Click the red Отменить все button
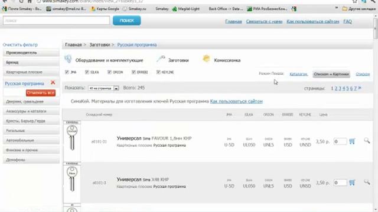 (x=41, y=93)
